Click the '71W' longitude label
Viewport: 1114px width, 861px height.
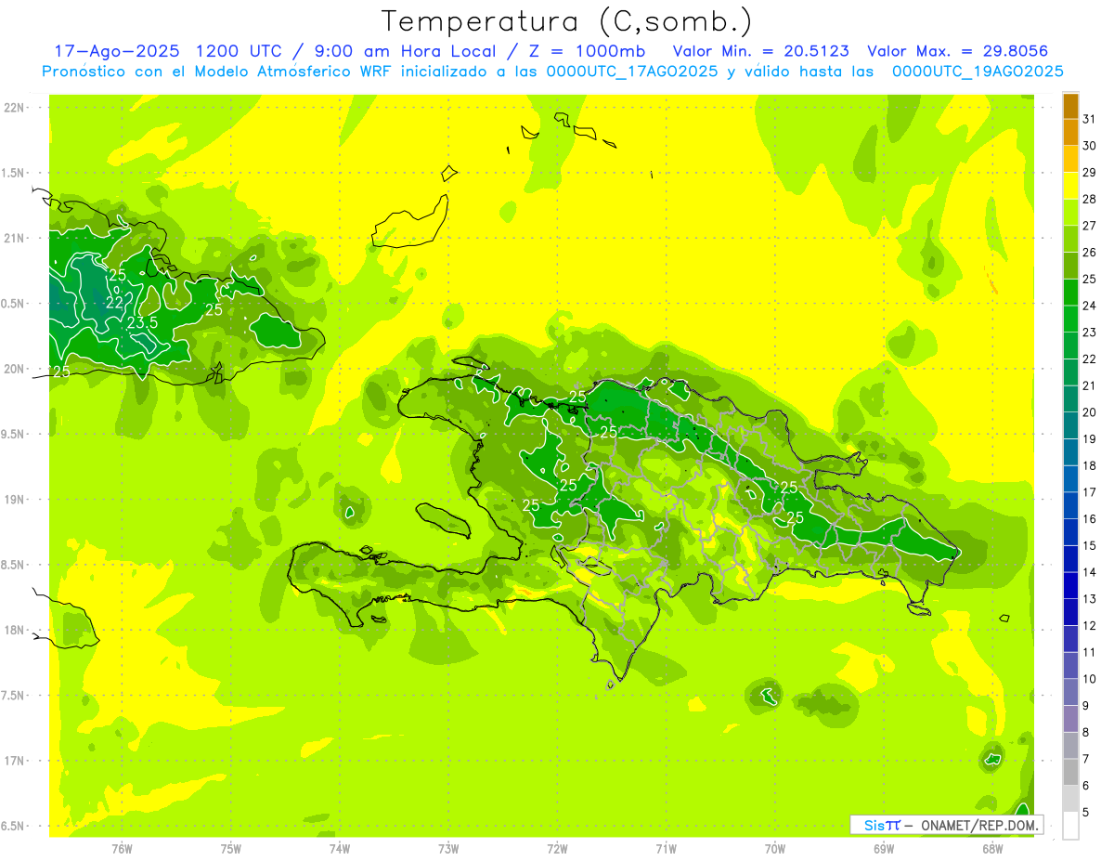[666, 849]
